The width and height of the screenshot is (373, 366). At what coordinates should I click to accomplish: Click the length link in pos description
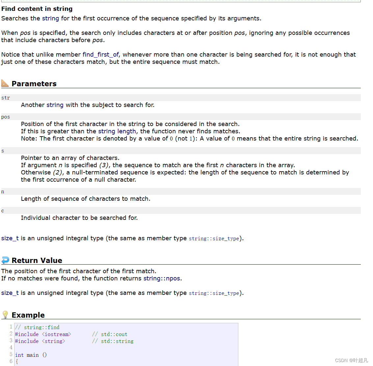(126, 131)
